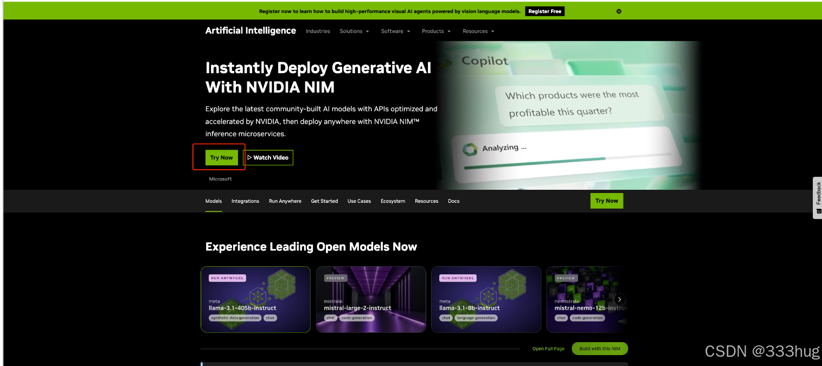Open the Ecosystem tab
Screen dimensions: 822x366
393,201
